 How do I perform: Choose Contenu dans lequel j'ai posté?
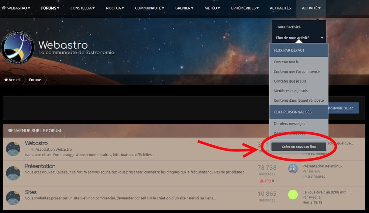click(x=299, y=100)
